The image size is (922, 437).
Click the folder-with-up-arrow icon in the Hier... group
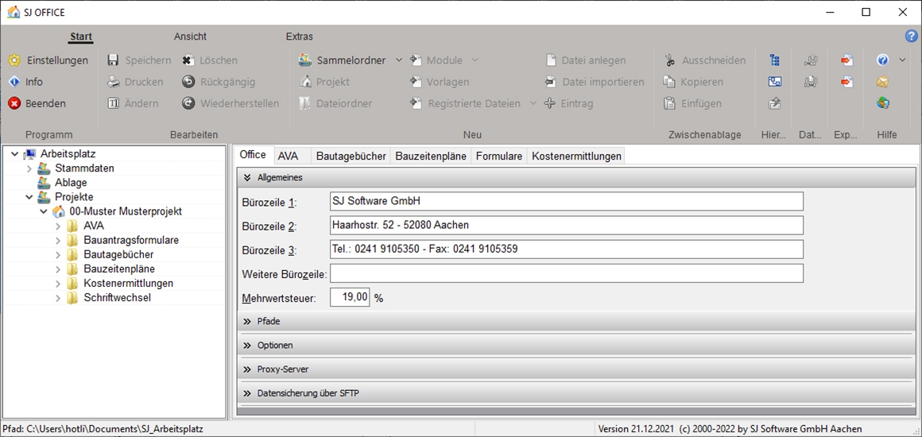[774, 103]
